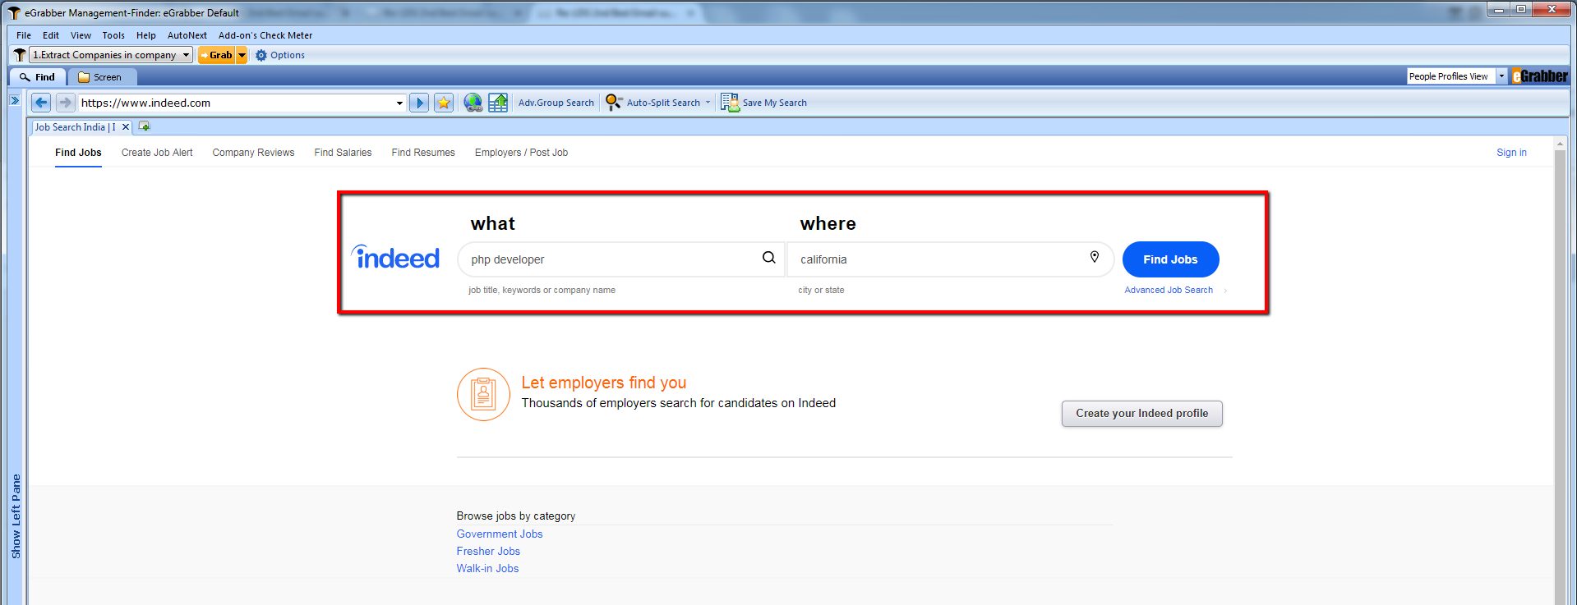
Task: Open the AutoNext menu
Action: pyautogui.click(x=187, y=35)
